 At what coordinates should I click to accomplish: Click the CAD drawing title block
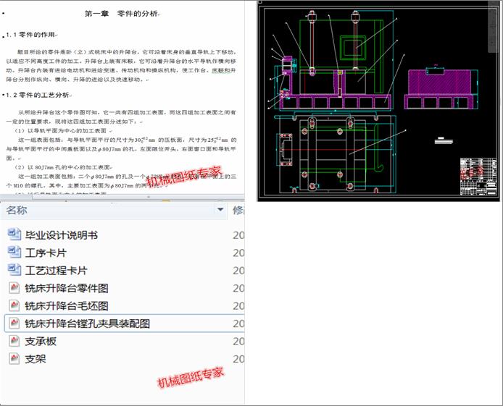pos(478,176)
